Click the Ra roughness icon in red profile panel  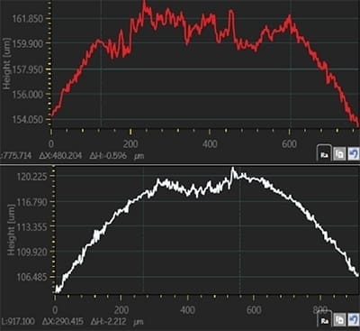[324, 154]
